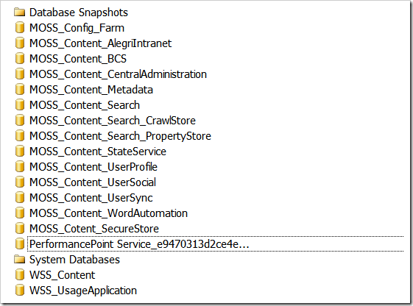Click the MOSS_Content_Metadata database icon
The width and height of the screenshot is (413, 306).
(x=20, y=90)
